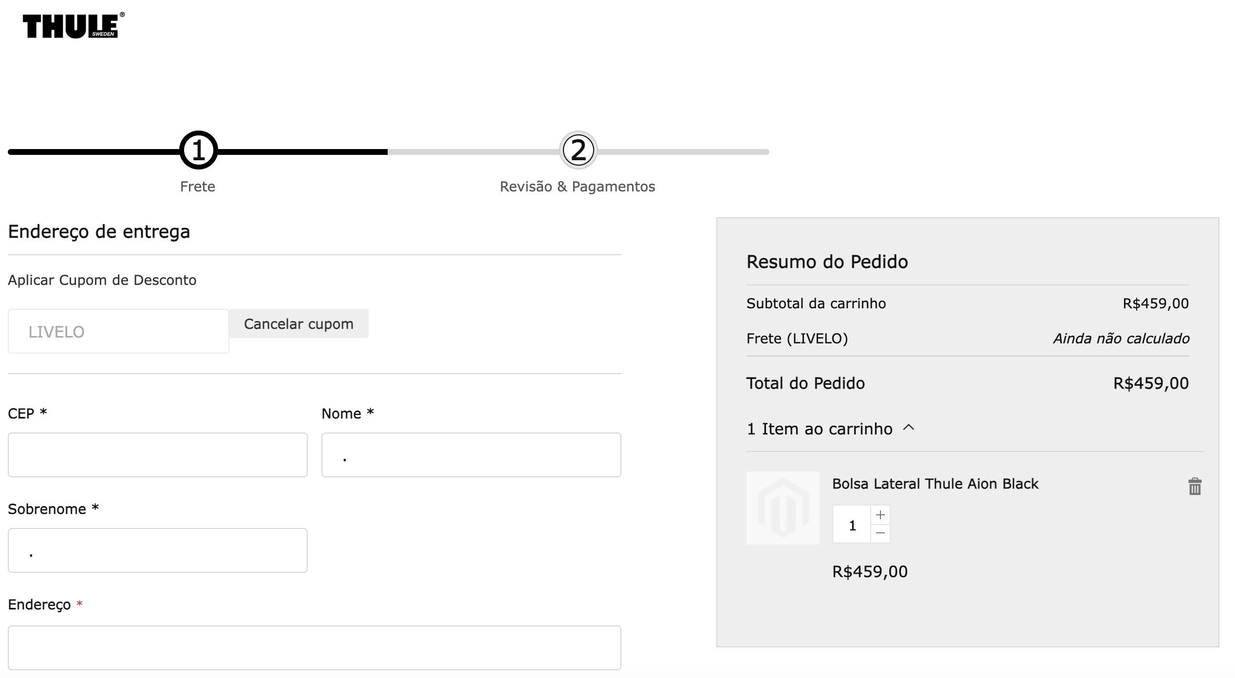Click the item quantity input box

[852, 525]
